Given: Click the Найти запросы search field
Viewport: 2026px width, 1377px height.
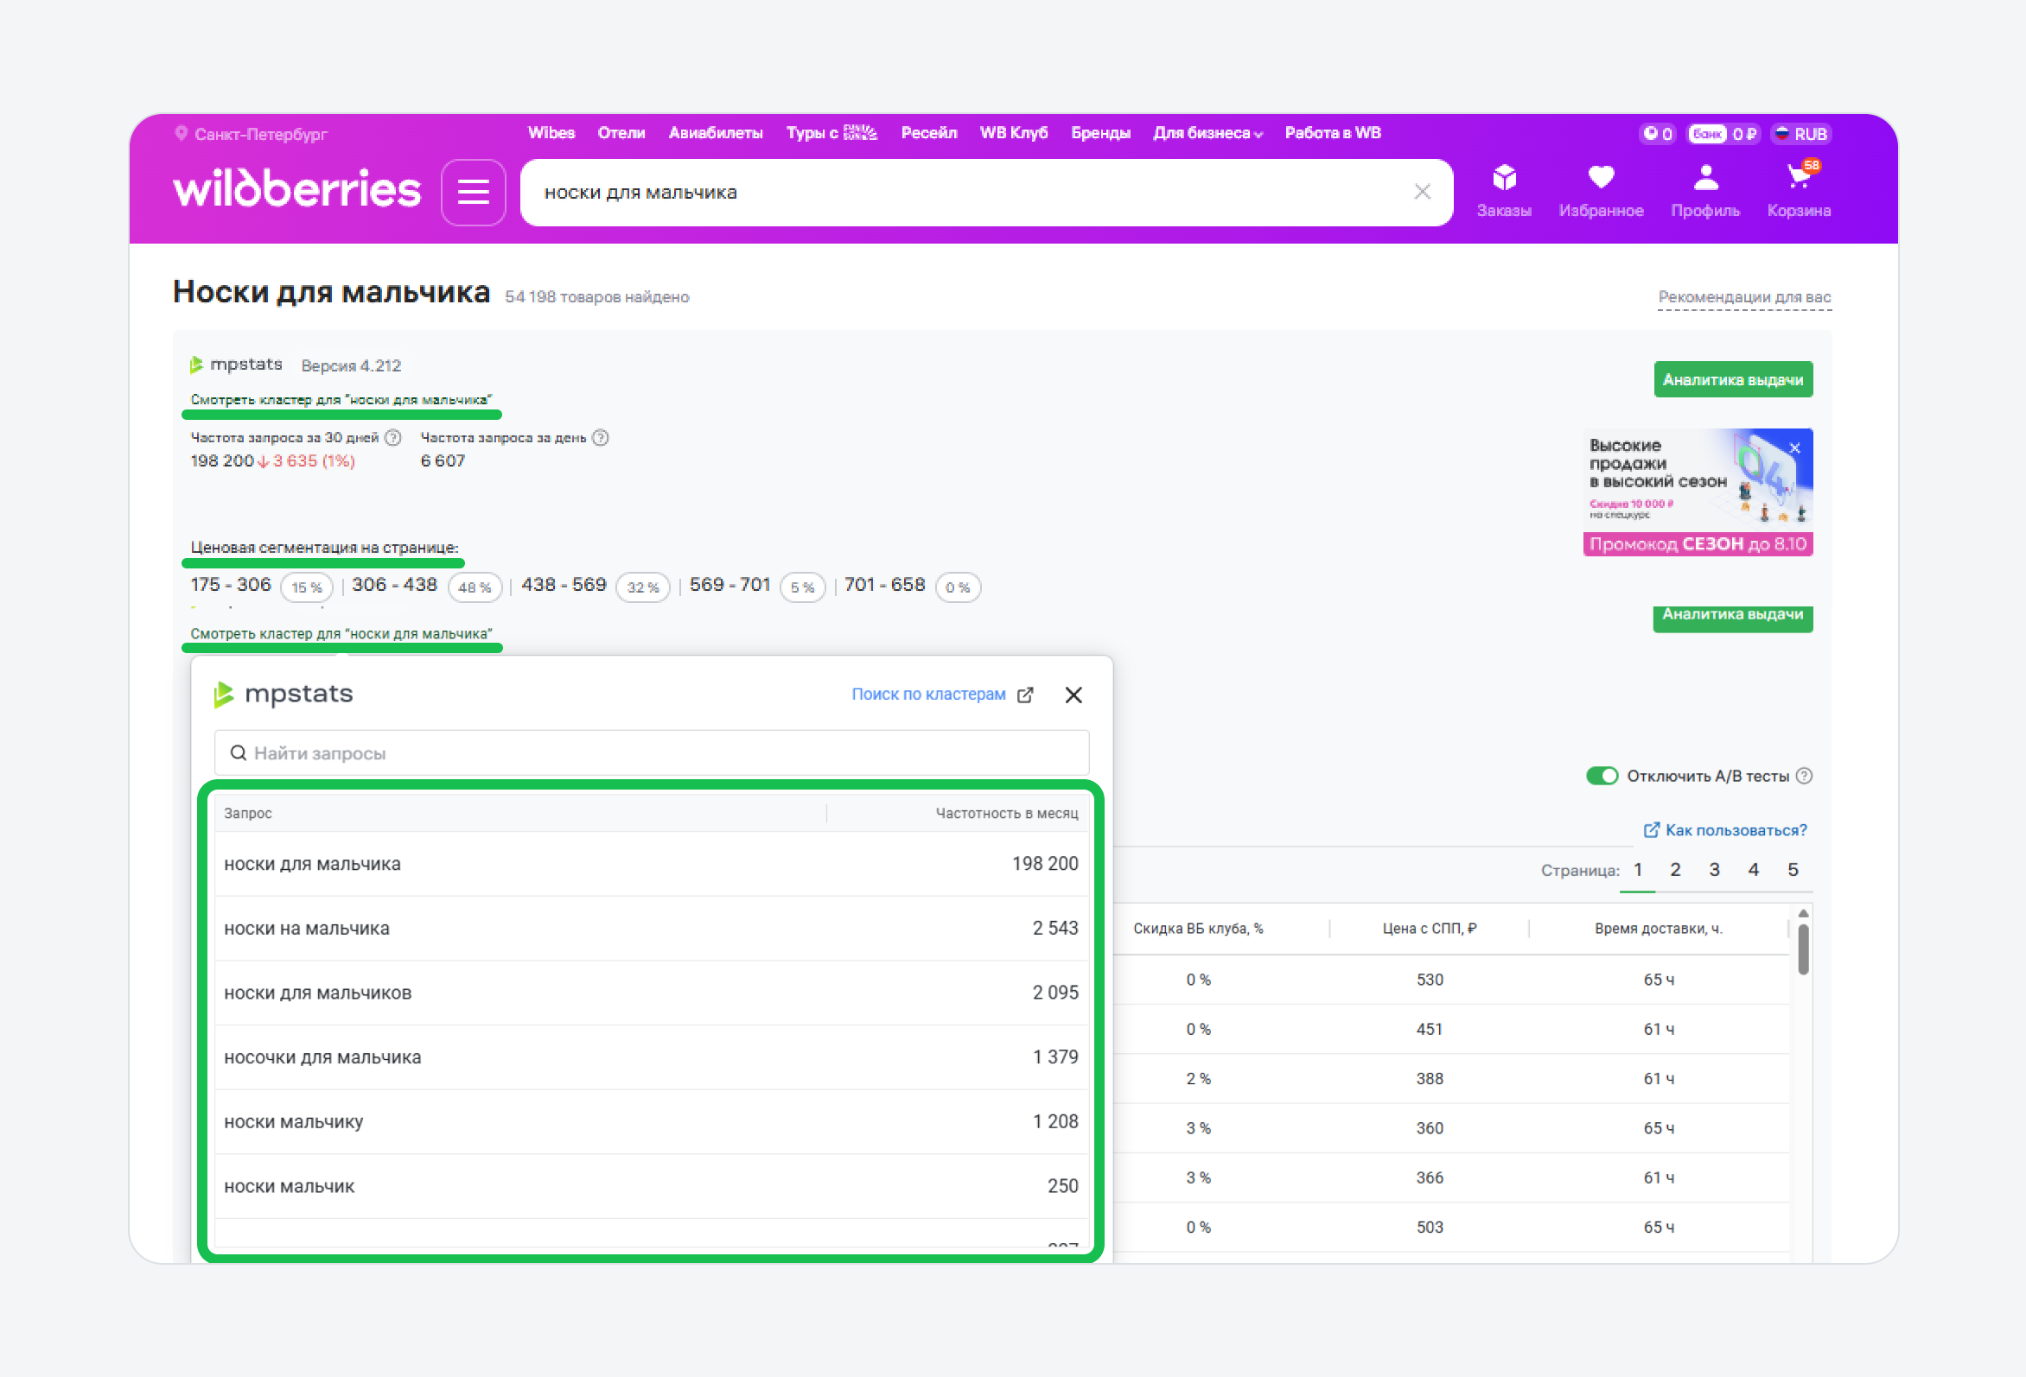Looking at the screenshot, I should pos(651,753).
